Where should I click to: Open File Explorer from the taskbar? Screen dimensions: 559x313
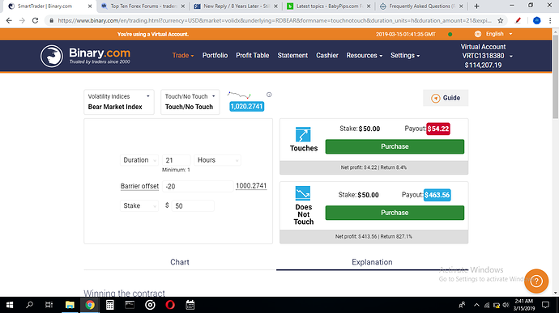pos(70,305)
